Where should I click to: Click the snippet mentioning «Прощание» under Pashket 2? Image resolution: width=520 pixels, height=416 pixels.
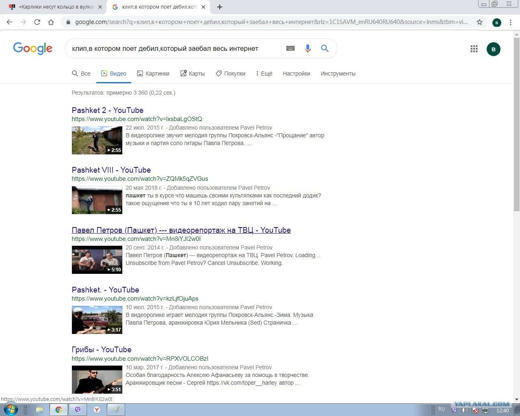225,139
